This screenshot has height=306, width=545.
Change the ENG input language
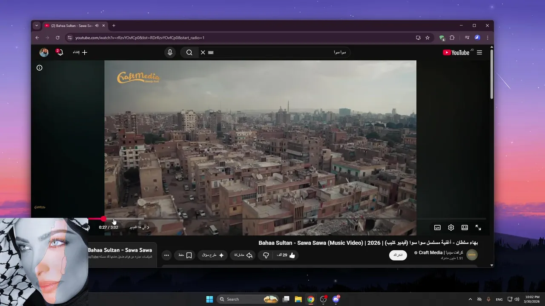click(499, 299)
